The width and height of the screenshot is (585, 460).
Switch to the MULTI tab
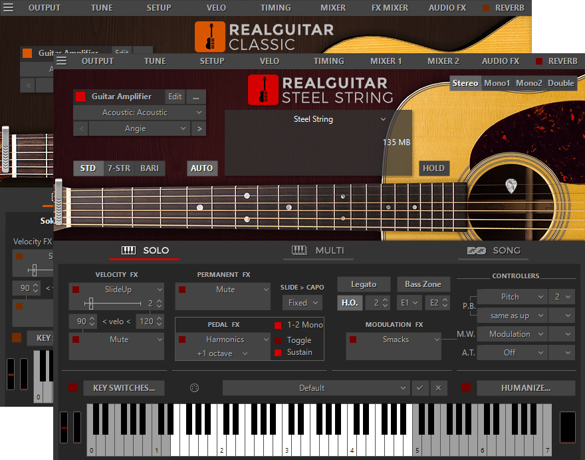click(x=318, y=250)
